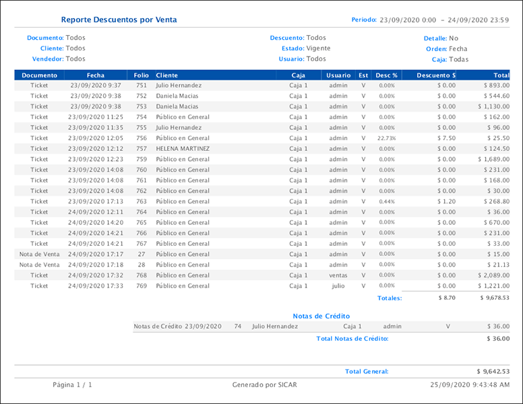Image resolution: width=523 pixels, height=404 pixels.
Task: Click the 'Nota de Venta' entry with folio 28
Action: pos(39,265)
